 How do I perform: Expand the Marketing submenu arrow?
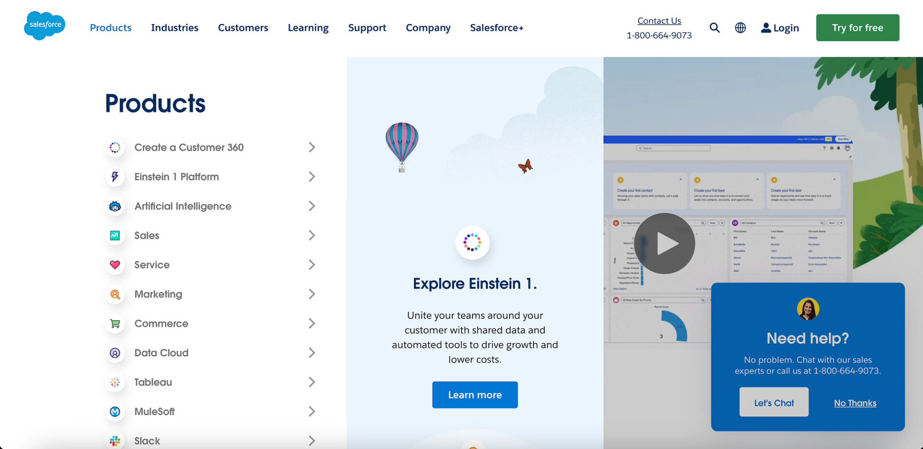click(x=312, y=294)
